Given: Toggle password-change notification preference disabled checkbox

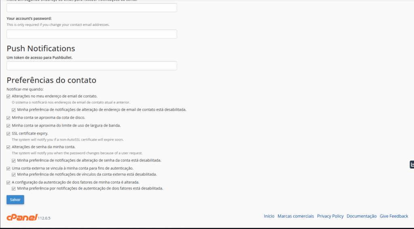Looking at the screenshot, I should point(14,160).
